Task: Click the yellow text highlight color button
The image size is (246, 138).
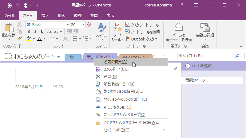Action: (29, 39)
